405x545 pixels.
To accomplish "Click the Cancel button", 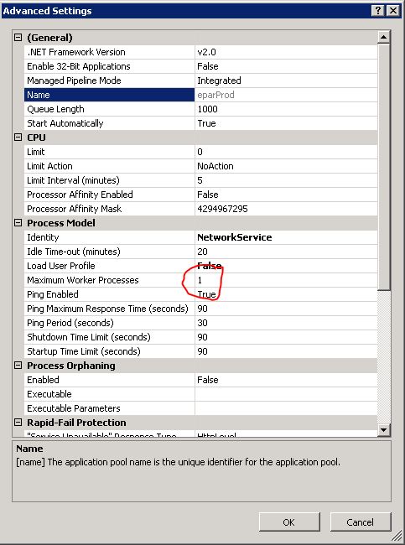I will (x=361, y=522).
